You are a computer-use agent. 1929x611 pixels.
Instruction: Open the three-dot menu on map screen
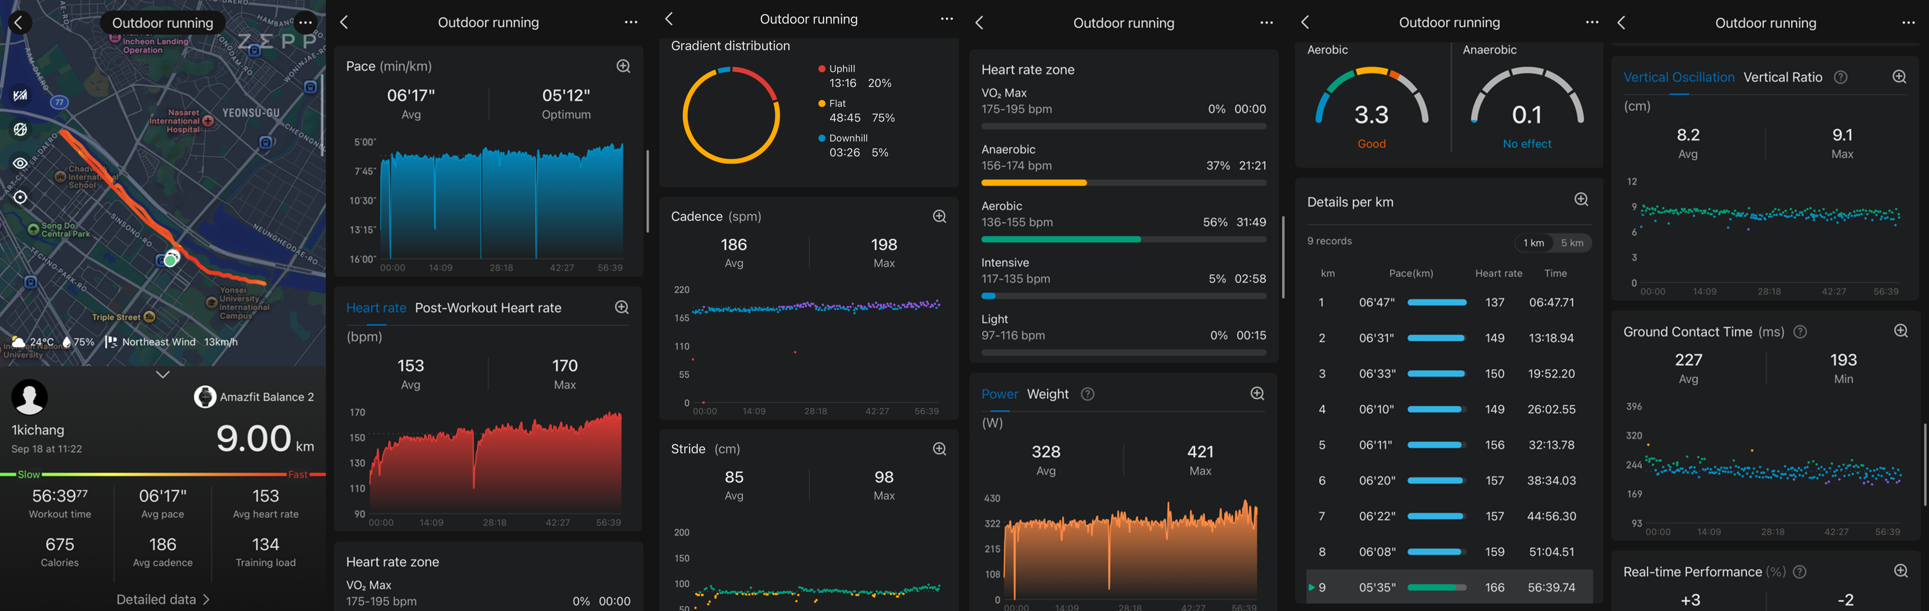pos(306,22)
